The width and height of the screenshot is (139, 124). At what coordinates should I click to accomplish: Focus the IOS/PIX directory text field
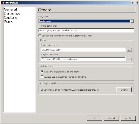point(83,59)
